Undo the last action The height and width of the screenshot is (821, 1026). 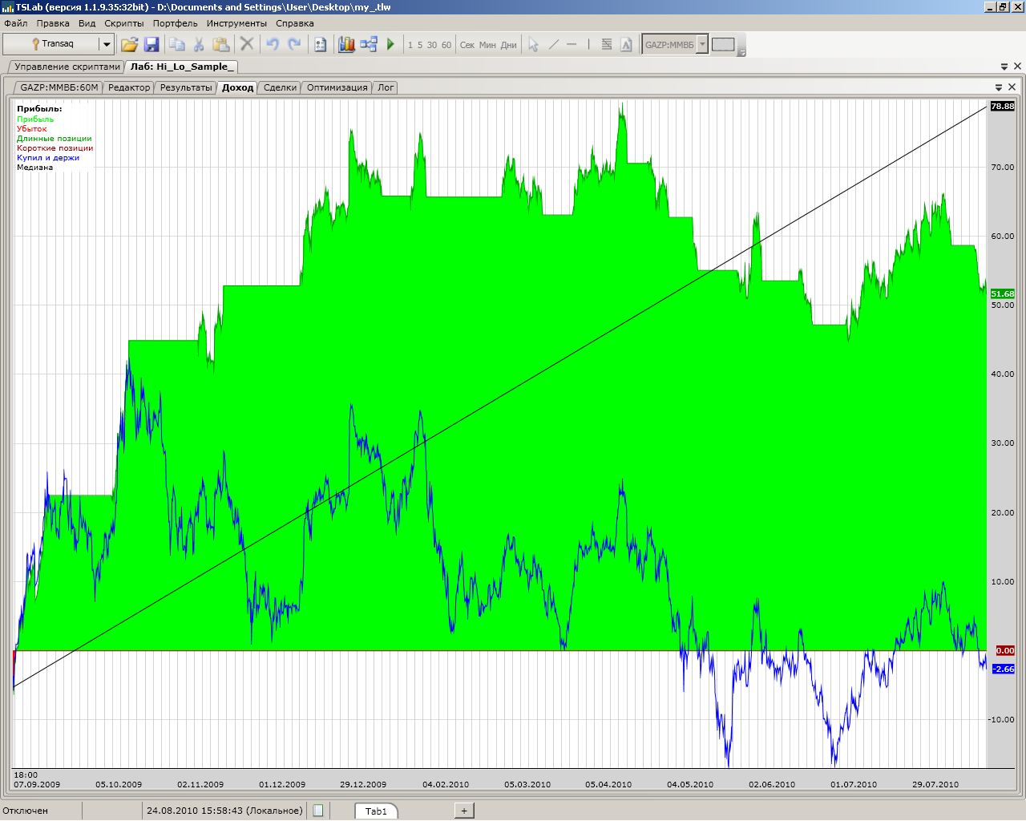pos(273,44)
